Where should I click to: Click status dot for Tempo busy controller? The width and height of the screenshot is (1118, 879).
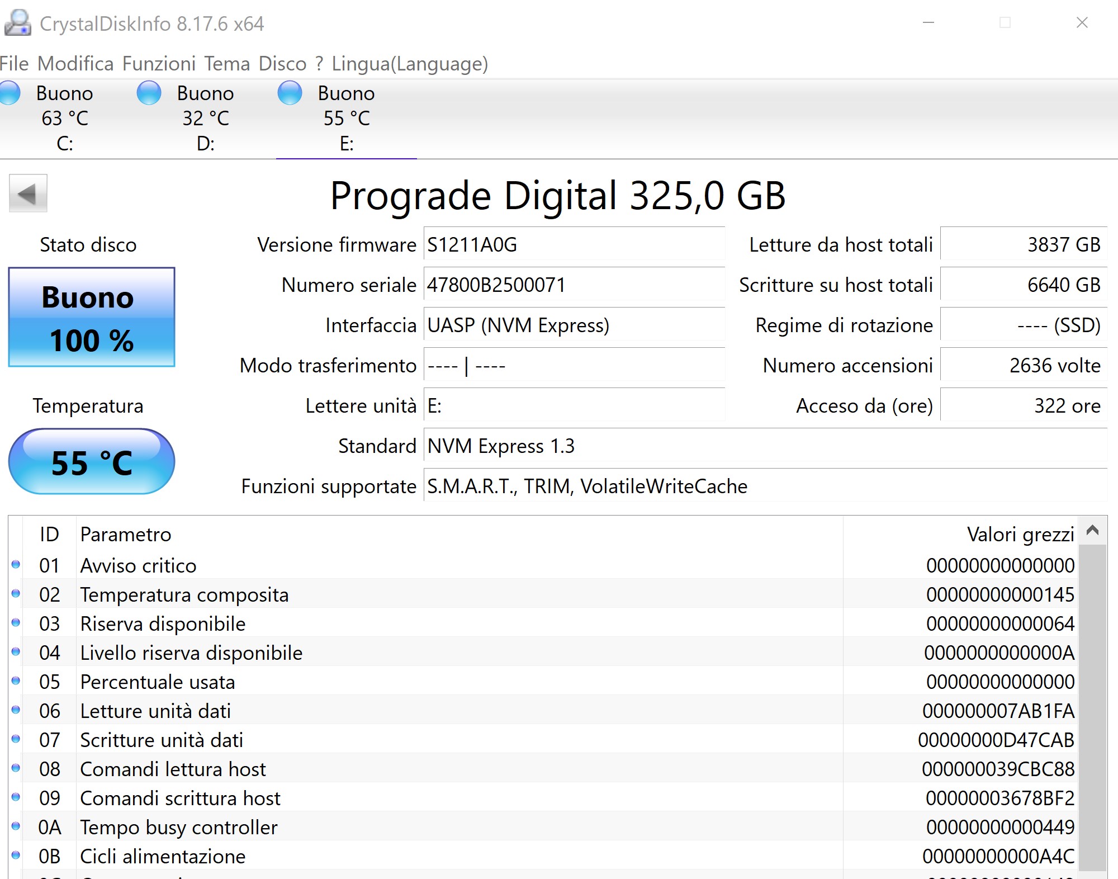coord(16,826)
